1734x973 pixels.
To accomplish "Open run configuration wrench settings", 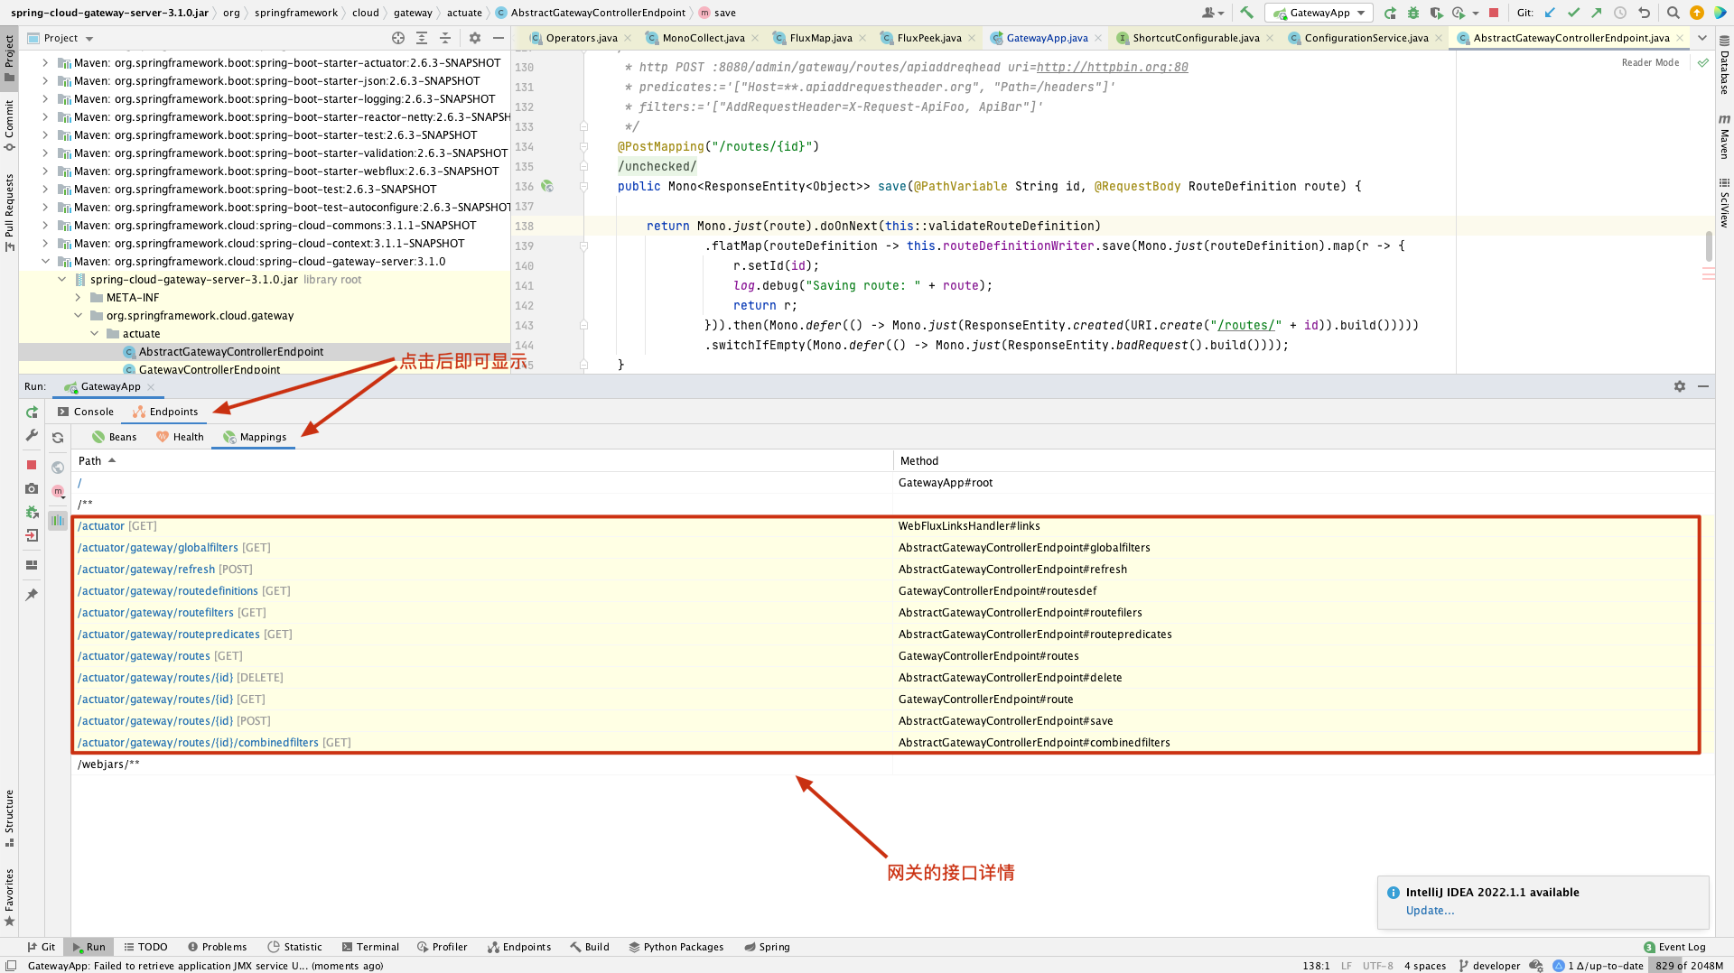I will click(32, 436).
